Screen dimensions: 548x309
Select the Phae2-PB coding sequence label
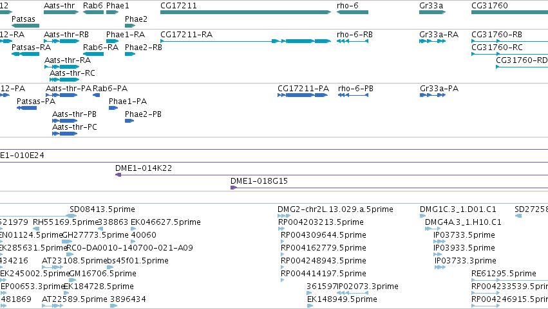pos(144,114)
